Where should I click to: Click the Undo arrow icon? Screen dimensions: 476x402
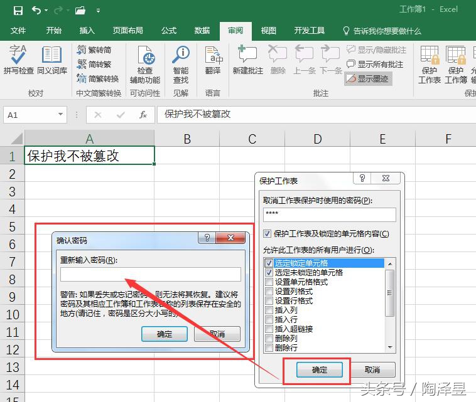click(36, 11)
